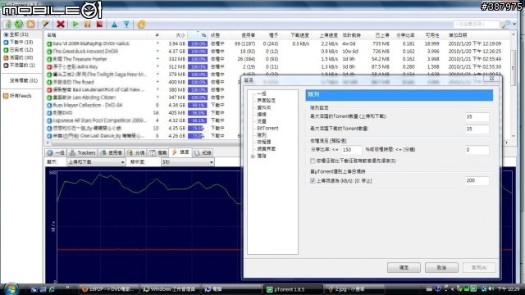Screen dimensions: 525x295
Task: Switch to the 紀錄 tab
Action: click(203, 153)
